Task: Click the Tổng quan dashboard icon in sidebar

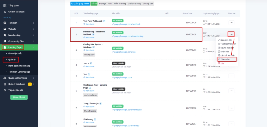Action: 5,5
